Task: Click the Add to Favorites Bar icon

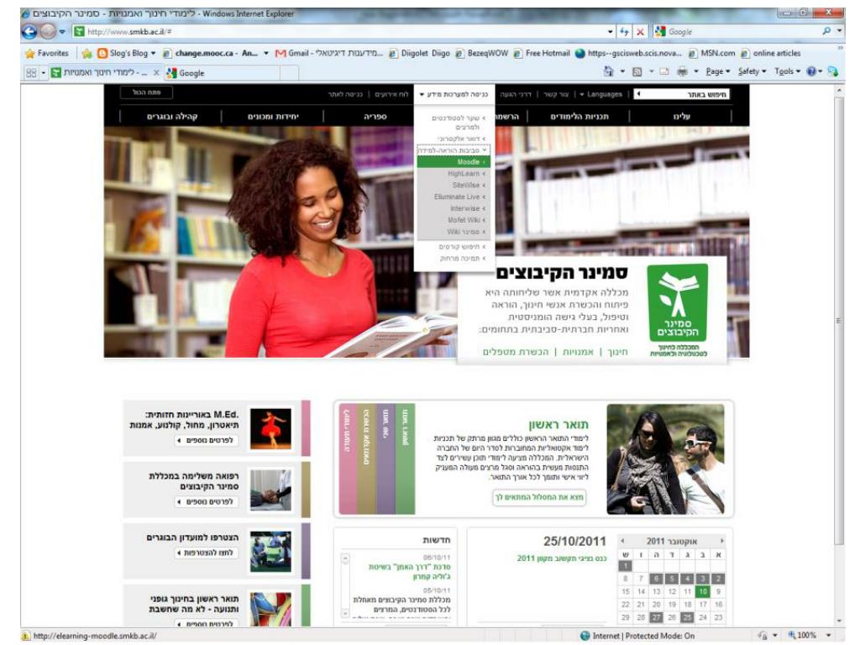Action: click(x=87, y=53)
